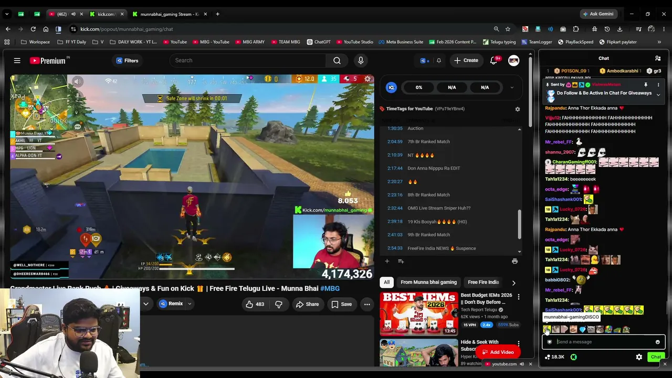Dislike the video
The image size is (672, 378).
tap(279, 304)
